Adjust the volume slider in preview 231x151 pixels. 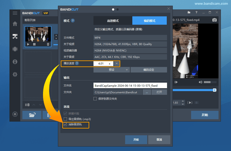pos(210,82)
